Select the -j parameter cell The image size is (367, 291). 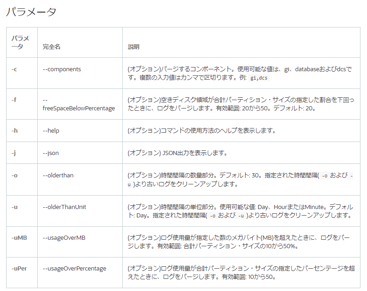point(22,153)
